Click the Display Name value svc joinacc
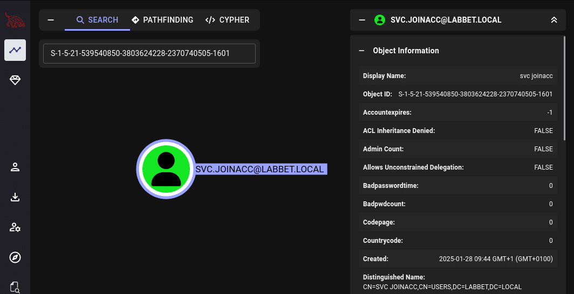This screenshot has height=294, width=574. pyautogui.click(x=536, y=76)
